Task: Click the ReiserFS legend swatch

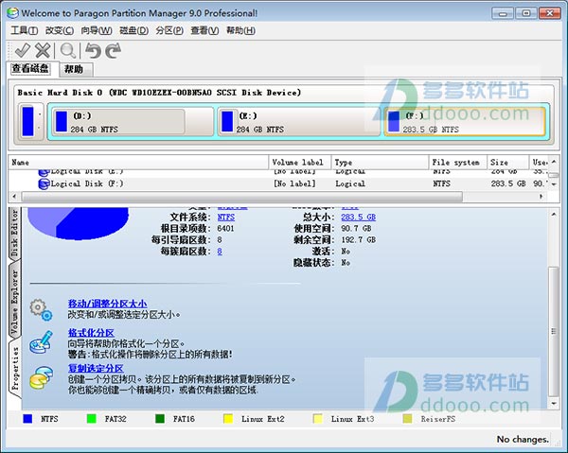Action: click(x=407, y=419)
